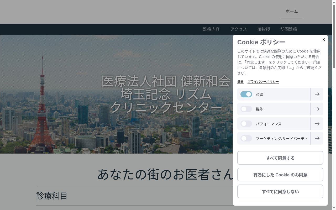Enable the 機能 cookie switch
The image size is (336, 210).
coord(246,109)
